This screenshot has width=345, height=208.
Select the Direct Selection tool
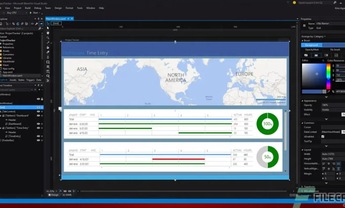48,28
